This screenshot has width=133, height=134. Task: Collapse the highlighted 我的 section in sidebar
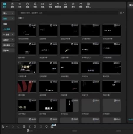click(8, 19)
